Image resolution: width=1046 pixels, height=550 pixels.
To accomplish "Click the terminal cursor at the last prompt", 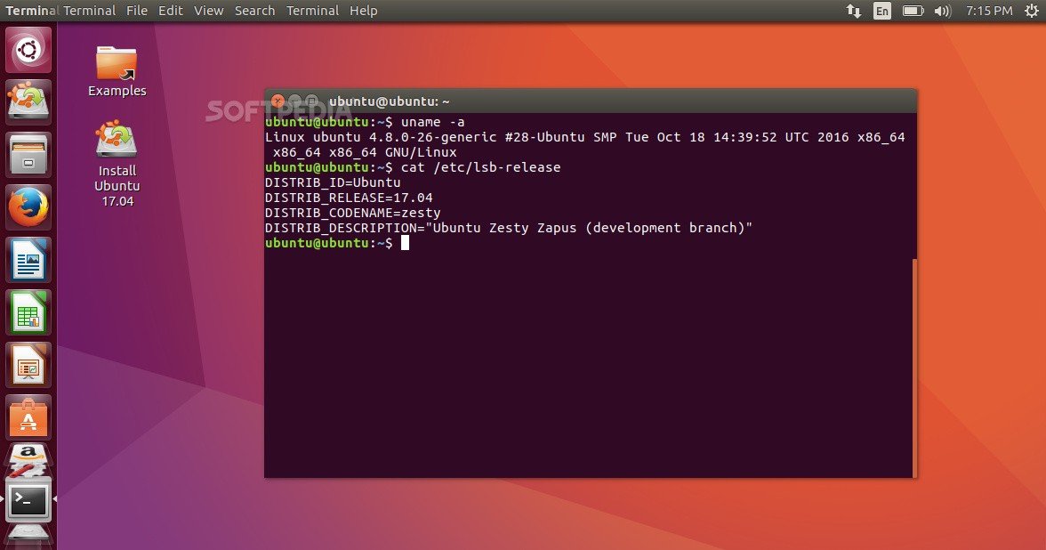I will 405,243.
